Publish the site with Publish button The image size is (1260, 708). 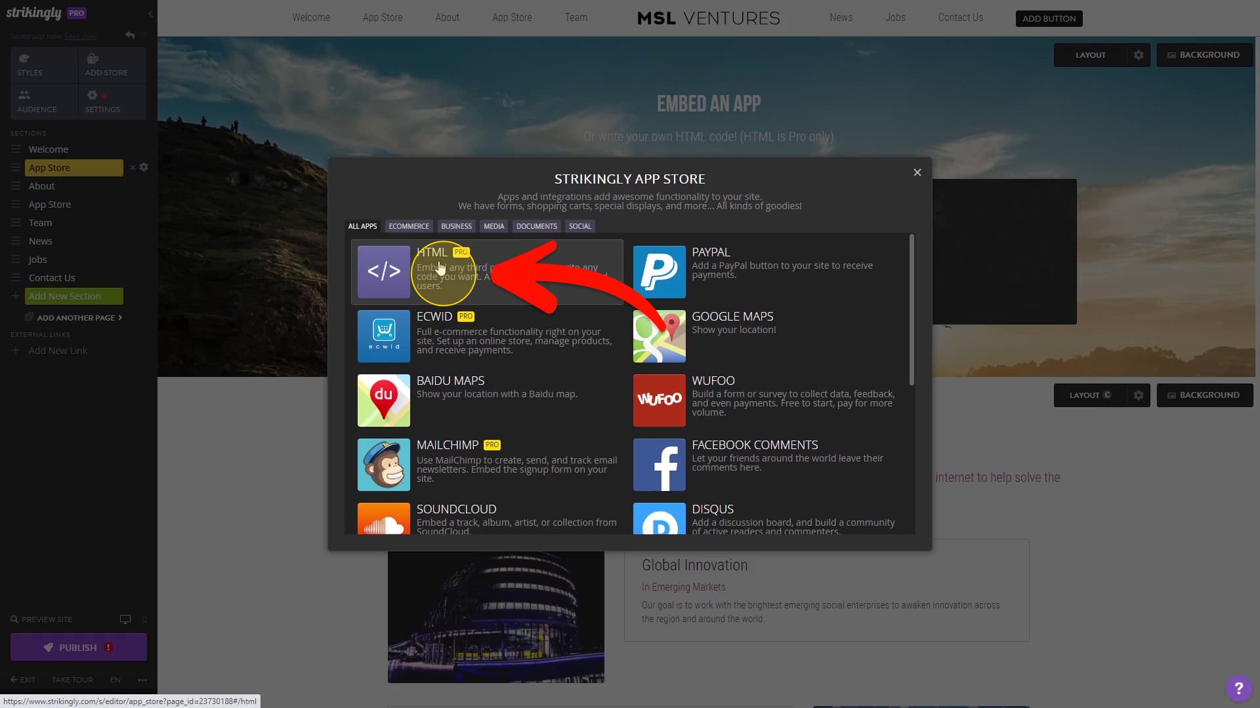[79, 648]
